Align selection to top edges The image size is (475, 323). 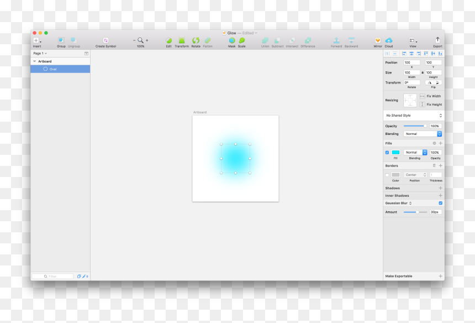(426, 54)
